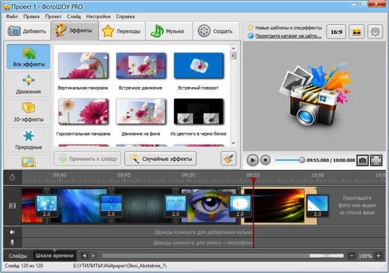This screenshot has width=389, height=273.
Task: Click the horizontal timeline scrollbar thumb
Action: (x=327, y=256)
